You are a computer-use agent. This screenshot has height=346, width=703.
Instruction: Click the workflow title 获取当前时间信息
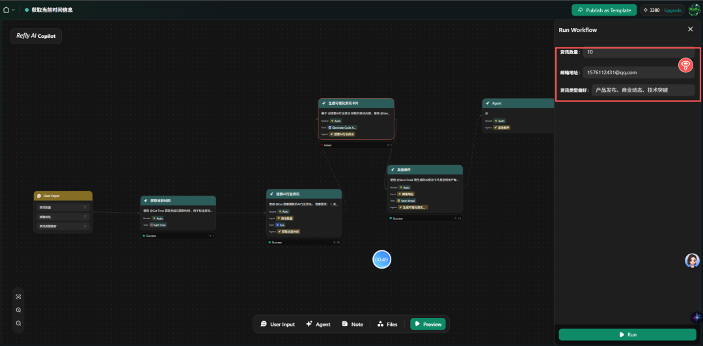coord(52,10)
